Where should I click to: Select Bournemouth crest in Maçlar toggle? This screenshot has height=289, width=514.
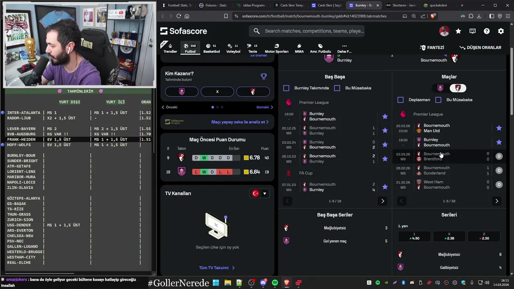(x=457, y=88)
